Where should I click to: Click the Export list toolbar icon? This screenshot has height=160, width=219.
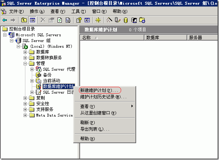coord(68,20)
